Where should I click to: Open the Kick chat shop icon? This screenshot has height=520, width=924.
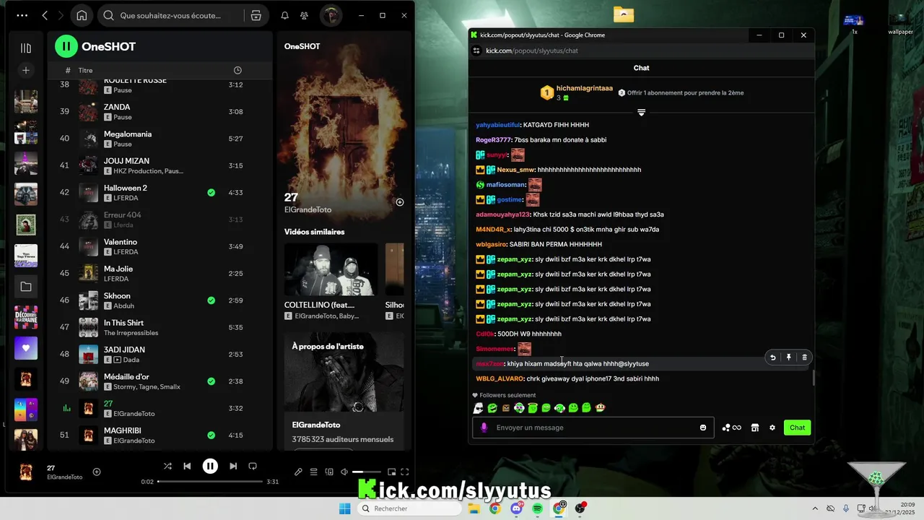(755, 428)
